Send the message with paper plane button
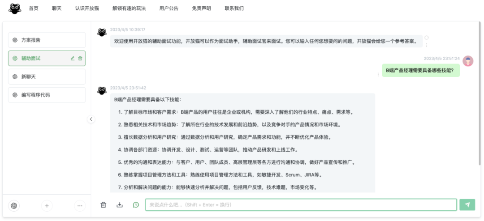Viewport: 484px width, 221px height. [467, 204]
